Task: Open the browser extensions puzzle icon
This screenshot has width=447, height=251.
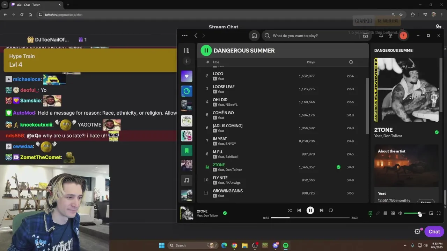Action: coord(412,15)
